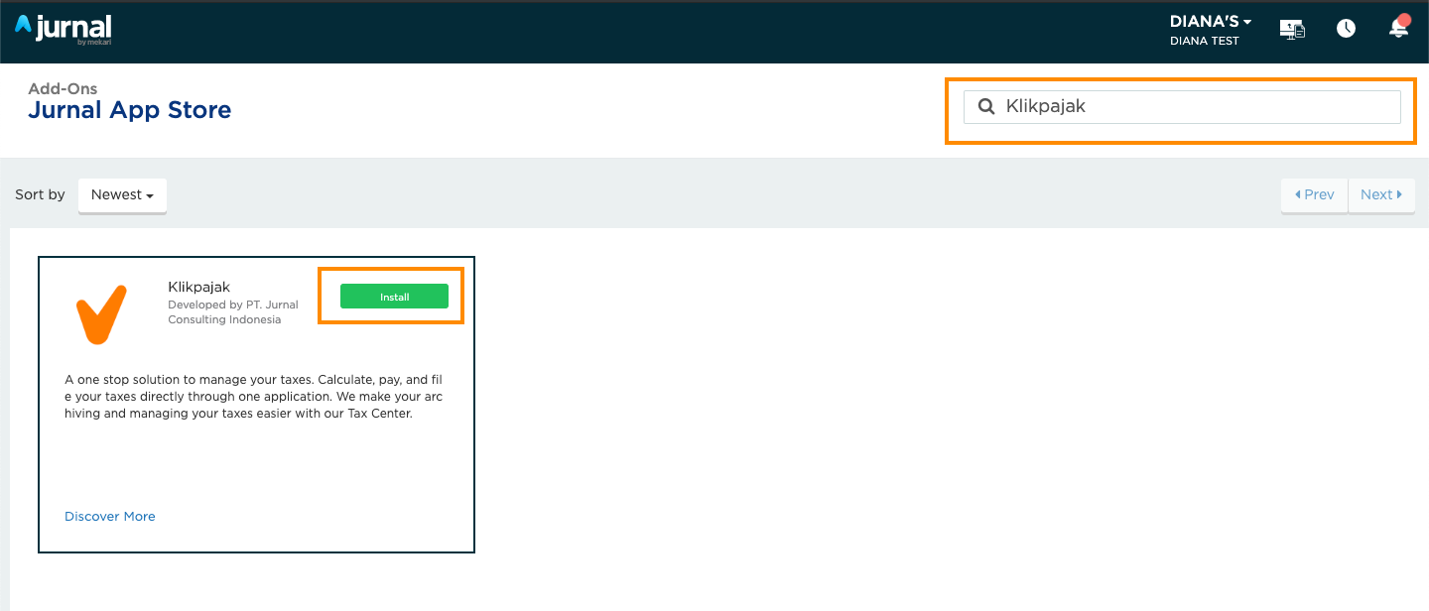The image size is (1429, 611).
Task: Click the DIANA TEST account subtitle
Action: click(1205, 42)
